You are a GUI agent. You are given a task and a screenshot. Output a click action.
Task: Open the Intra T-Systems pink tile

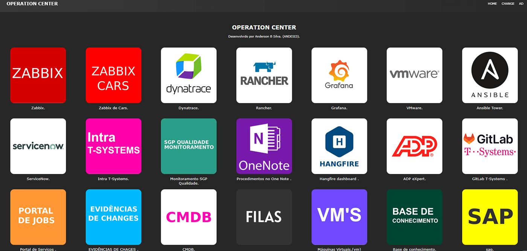(x=113, y=146)
